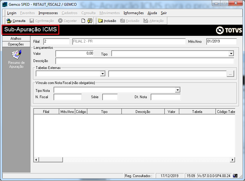Open the Informações menu

pos(134,13)
